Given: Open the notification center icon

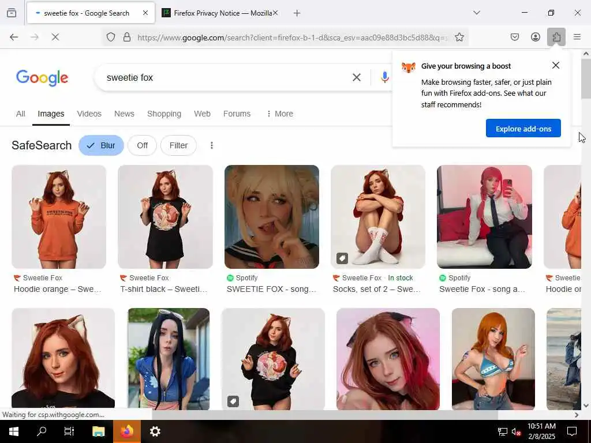Looking at the screenshot, I should click(x=572, y=431).
